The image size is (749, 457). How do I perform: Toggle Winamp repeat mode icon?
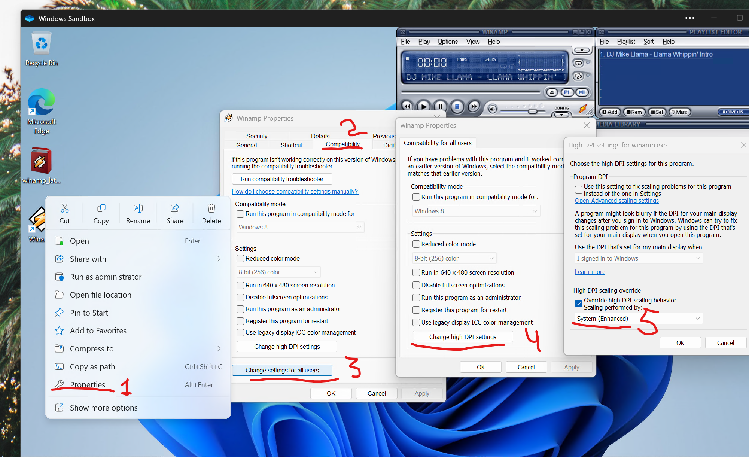click(x=578, y=63)
